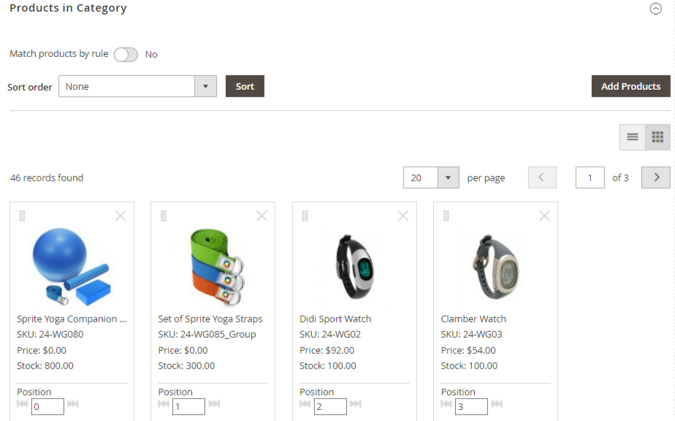Grab drag handle on Yoga Straps card

point(164,216)
